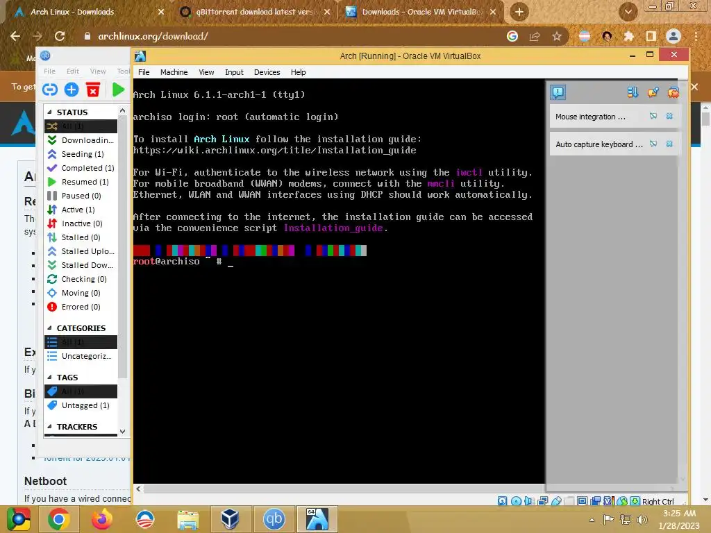
Task: Select the Moving (0) status filter
Action: 81,293
